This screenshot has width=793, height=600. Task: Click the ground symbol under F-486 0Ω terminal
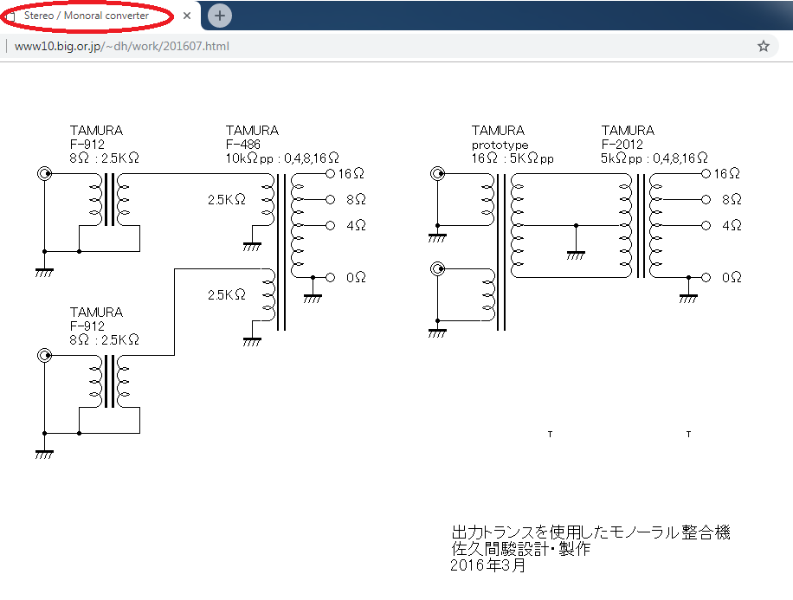pyautogui.click(x=313, y=299)
